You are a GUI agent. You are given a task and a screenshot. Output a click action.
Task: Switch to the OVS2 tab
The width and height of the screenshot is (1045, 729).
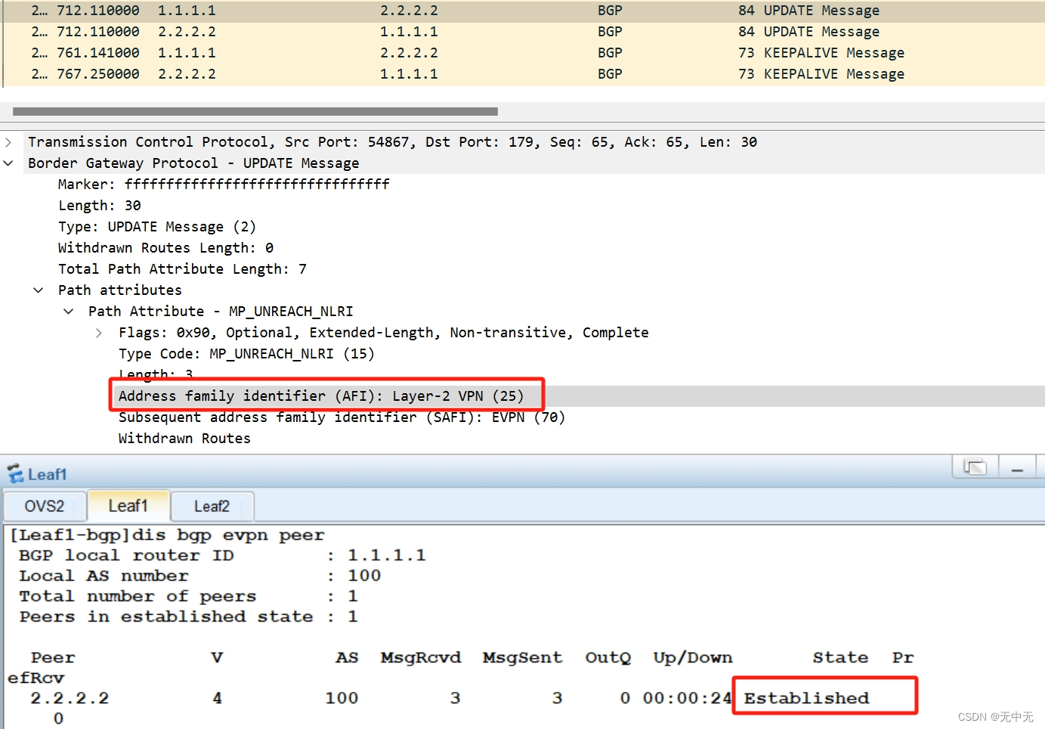pos(45,506)
